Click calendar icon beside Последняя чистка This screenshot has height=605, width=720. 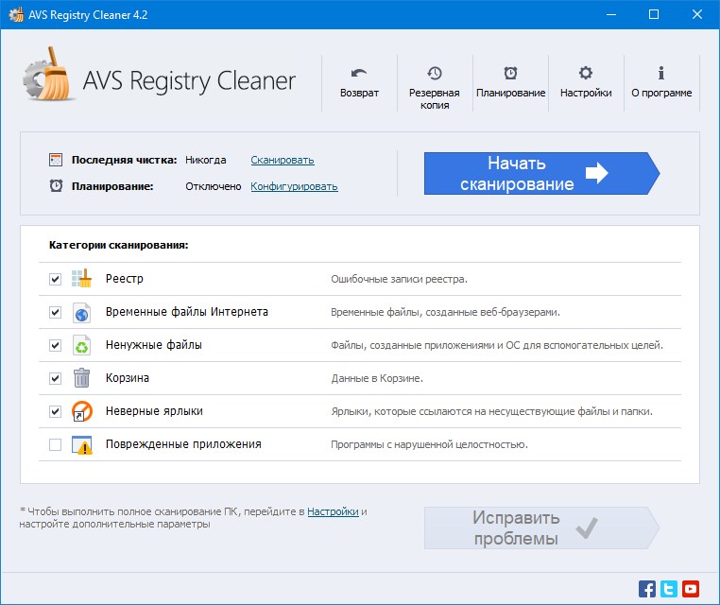click(56, 160)
